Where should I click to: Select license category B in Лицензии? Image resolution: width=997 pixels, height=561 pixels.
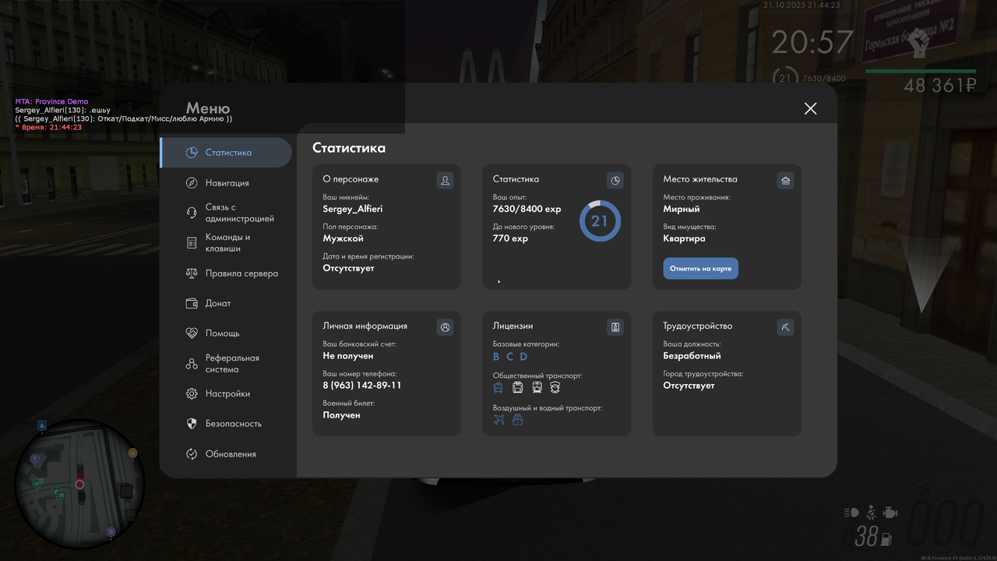pyautogui.click(x=495, y=356)
